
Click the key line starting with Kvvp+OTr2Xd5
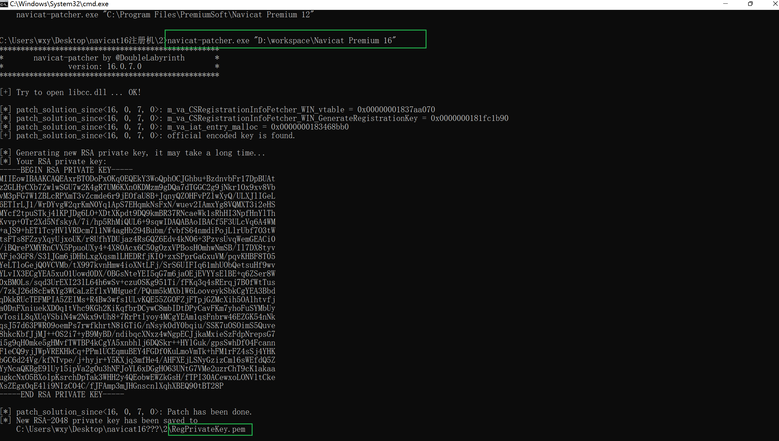(138, 222)
